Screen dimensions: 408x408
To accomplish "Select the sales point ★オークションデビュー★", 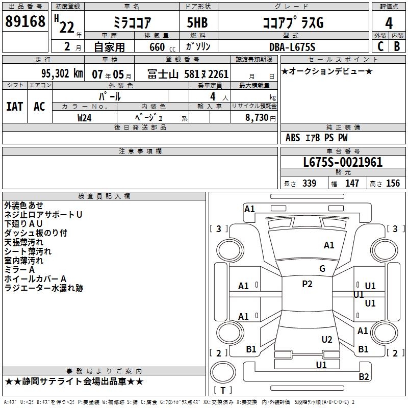I will pyautogui.click(x=327, y=71).
